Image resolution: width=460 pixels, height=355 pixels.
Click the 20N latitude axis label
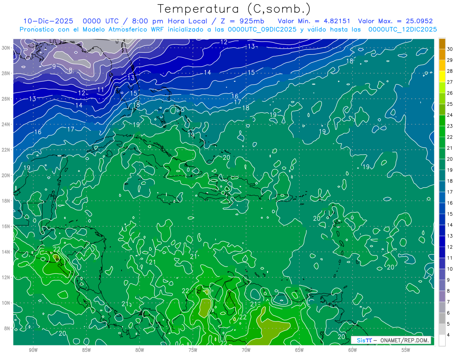pyautogui.click(x=7, y=175)
